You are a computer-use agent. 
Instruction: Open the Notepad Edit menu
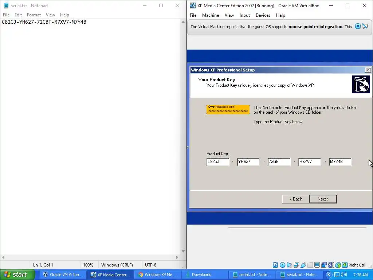click(18, 15)
